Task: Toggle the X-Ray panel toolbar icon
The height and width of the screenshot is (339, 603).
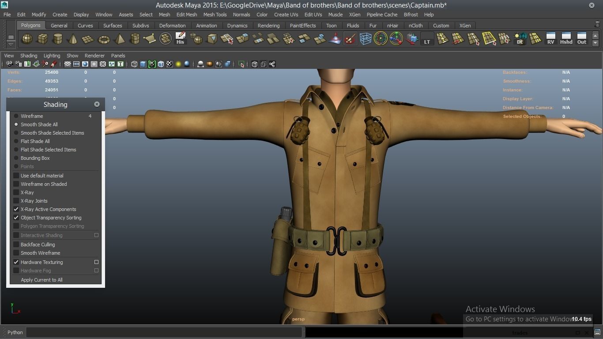Action: 255,64
